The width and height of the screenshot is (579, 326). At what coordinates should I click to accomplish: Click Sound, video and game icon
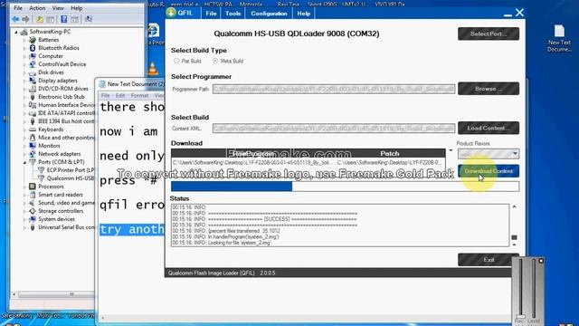(33, 203)
